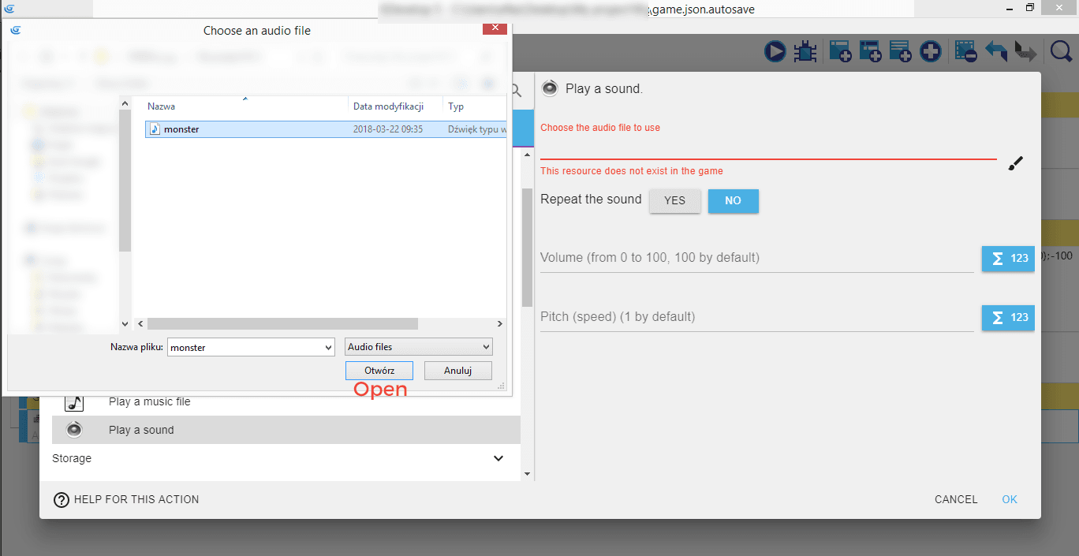This screenshot has height=556, width=1079.
Task: Select the Play a music file action
Action: 150,401
